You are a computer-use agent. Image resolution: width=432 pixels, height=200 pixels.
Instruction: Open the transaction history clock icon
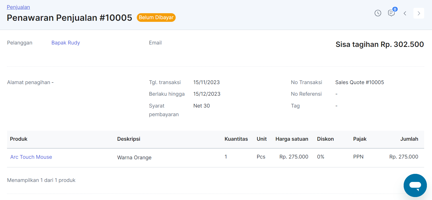378,13
